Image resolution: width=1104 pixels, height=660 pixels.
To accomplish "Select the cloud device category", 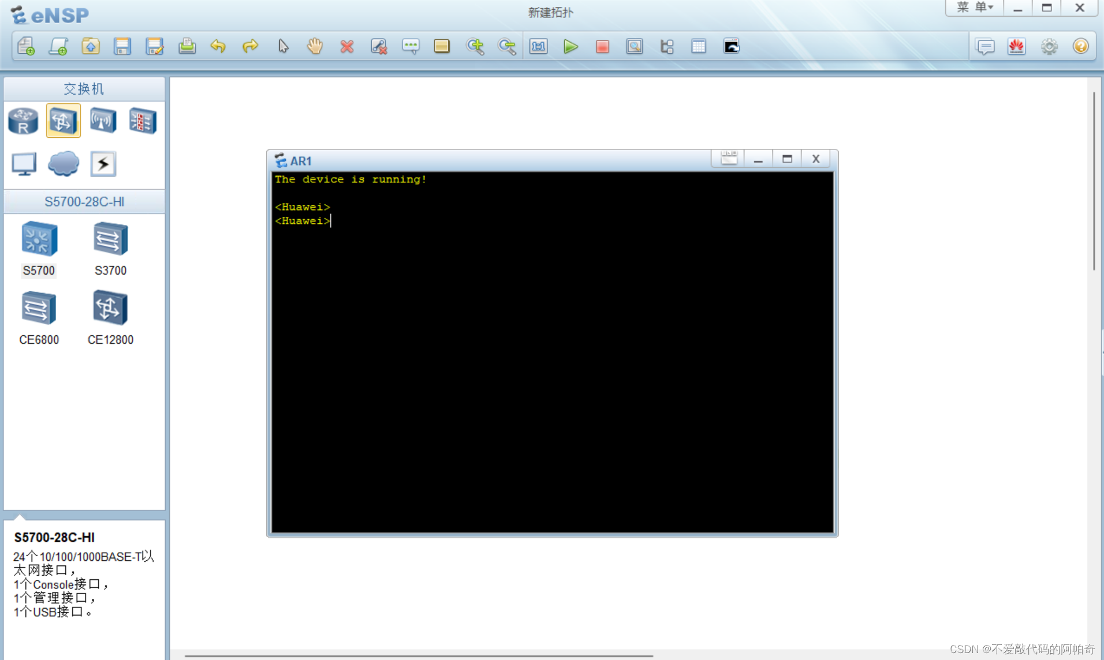I will pos(64,164).
